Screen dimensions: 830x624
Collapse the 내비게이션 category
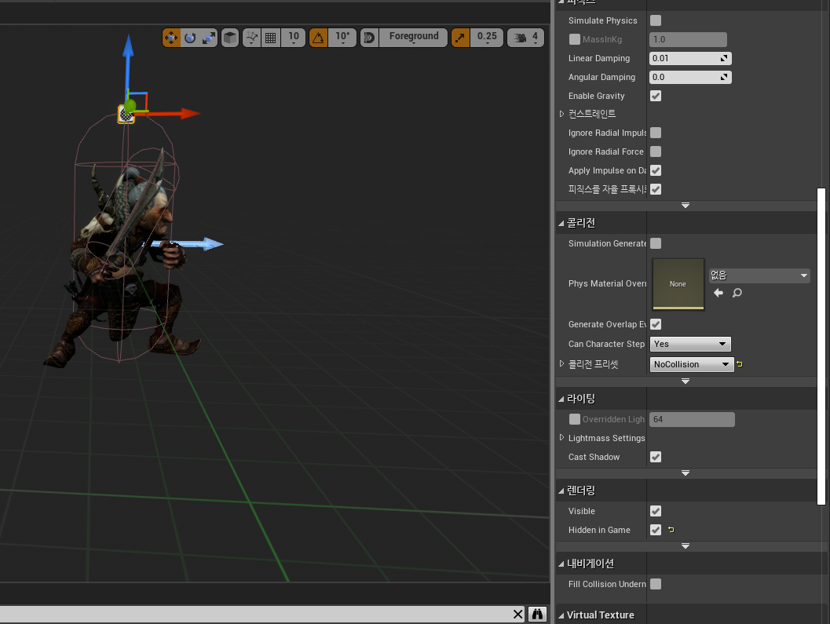(561, 564)
